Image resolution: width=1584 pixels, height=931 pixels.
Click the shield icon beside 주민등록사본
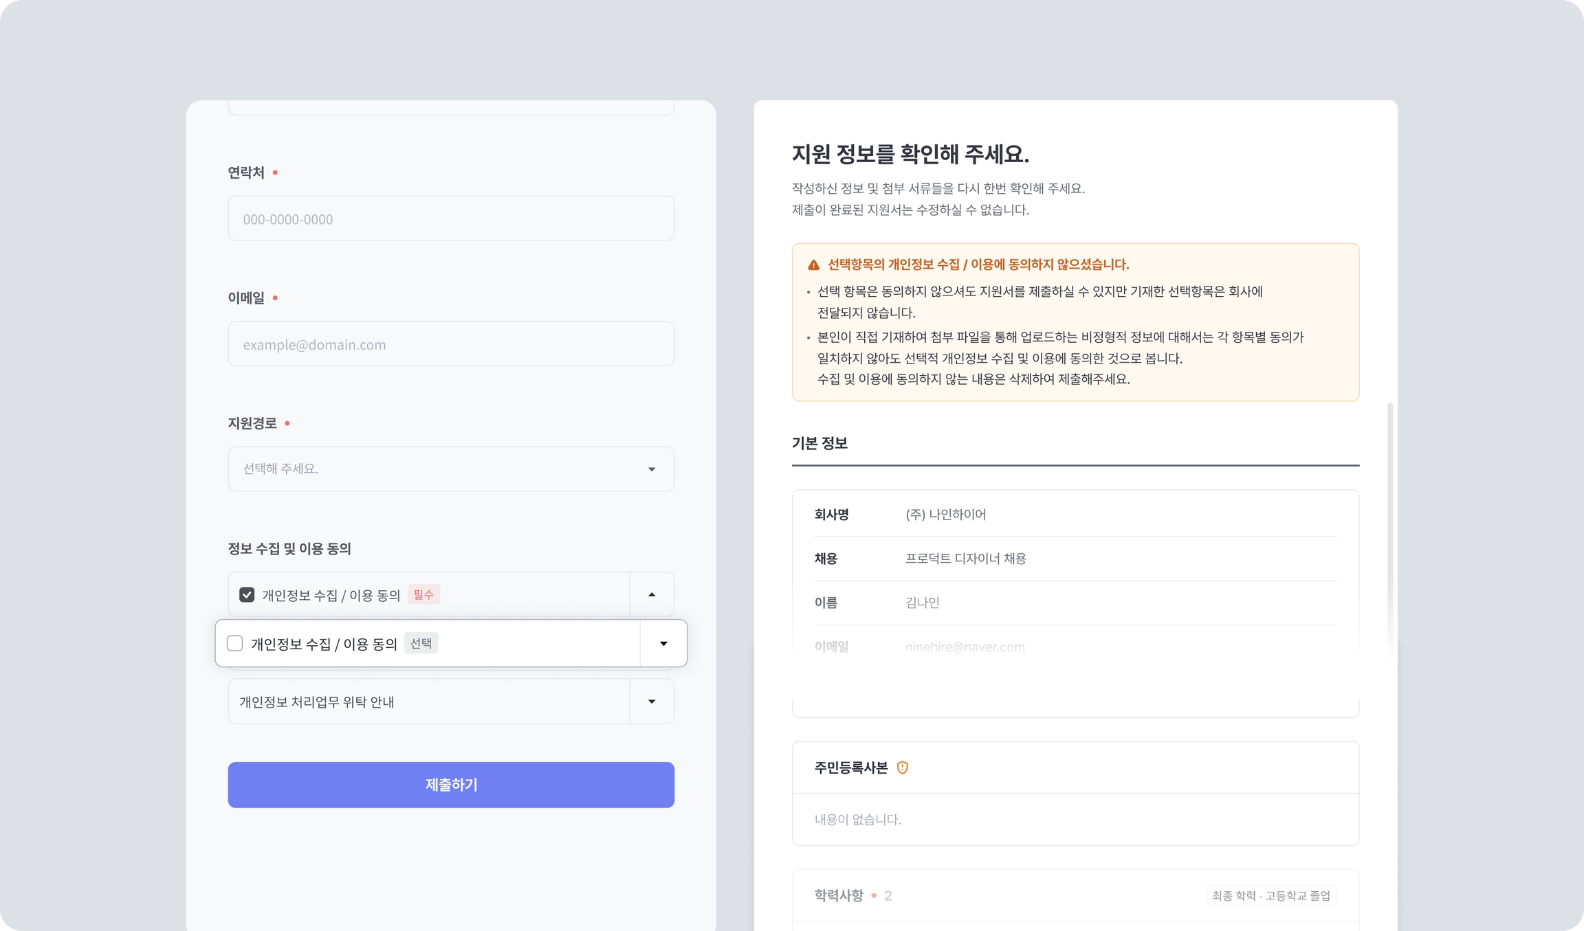(903, 767)
